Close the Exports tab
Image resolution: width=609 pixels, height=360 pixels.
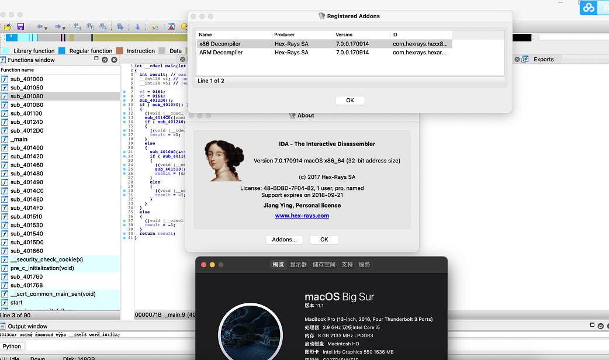(517, 60)
